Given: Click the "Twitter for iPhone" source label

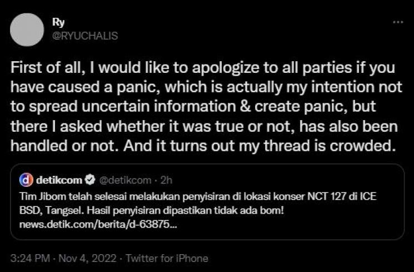Looking at the screenshot, I should pyautogui.click(x=167, y=258).
